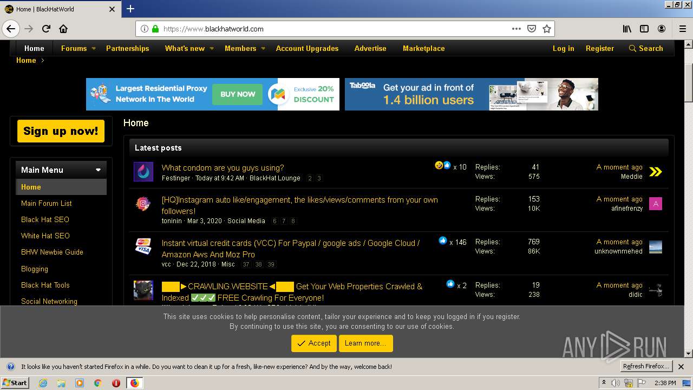This screenshot has height=390, width=693.
Task: Open Advertise in the navigation bar
Action: pos(370,48)
